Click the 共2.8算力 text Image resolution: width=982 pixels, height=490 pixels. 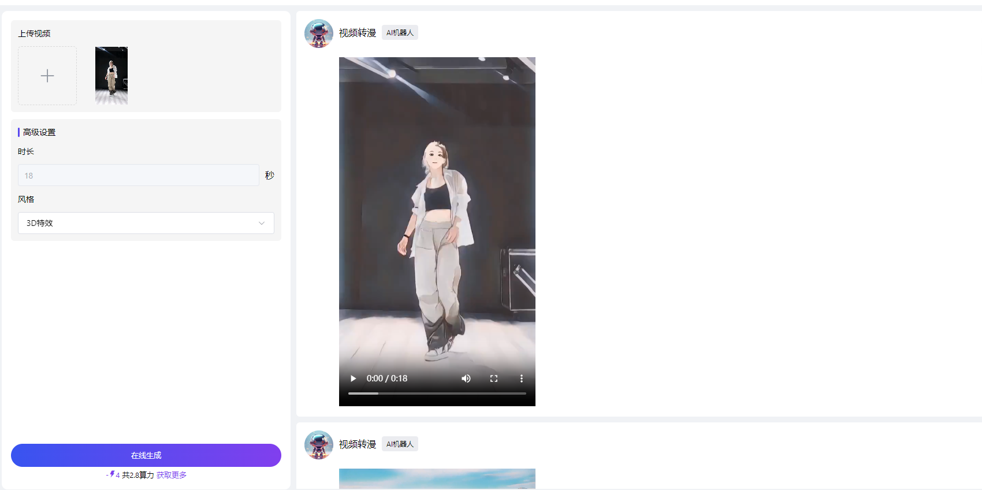pyautogui.click(x=138, y=475)
